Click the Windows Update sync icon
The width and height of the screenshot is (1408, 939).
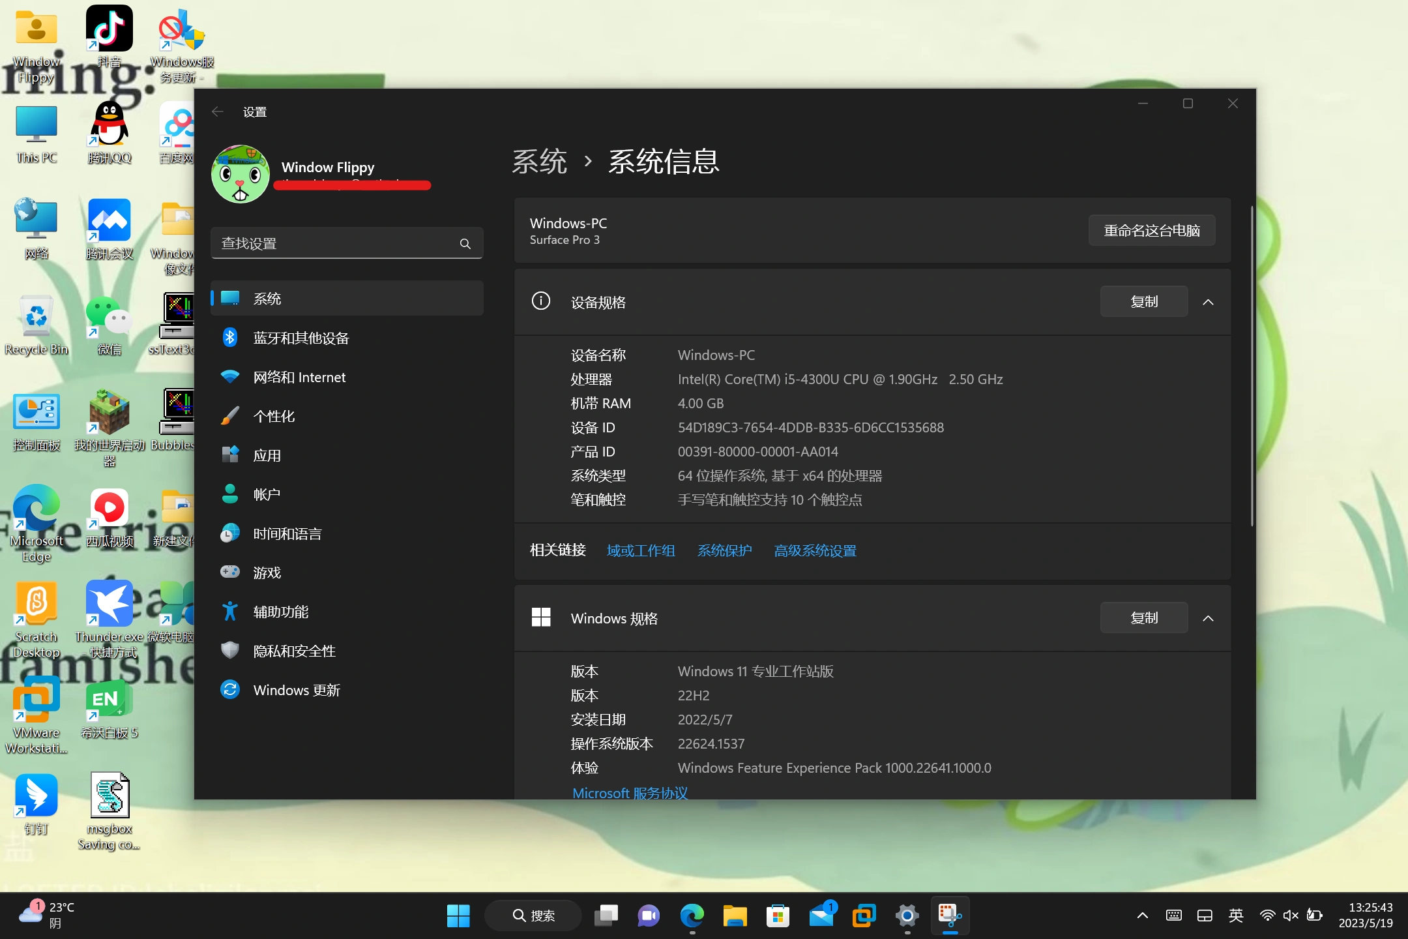230,690
